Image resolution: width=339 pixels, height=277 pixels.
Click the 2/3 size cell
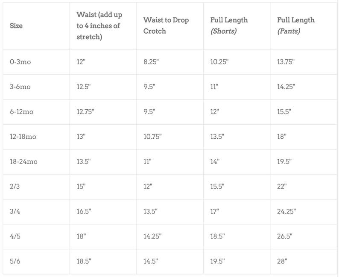(x=15, y=186)
